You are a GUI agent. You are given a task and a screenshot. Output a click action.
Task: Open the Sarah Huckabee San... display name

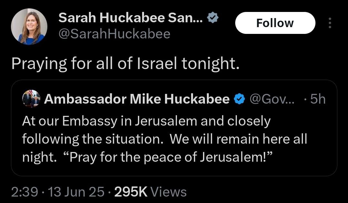click(x=130, y=19)
